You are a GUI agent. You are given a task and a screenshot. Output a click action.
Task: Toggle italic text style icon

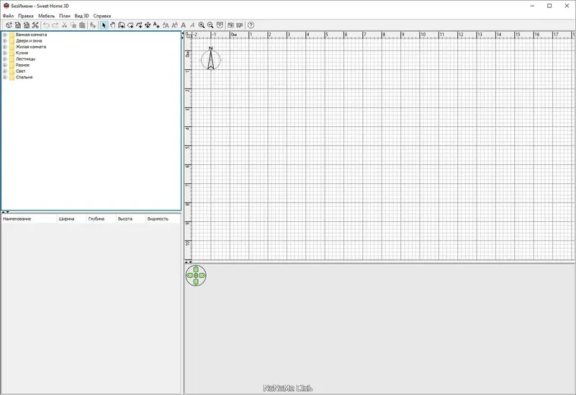pos(192,25)
